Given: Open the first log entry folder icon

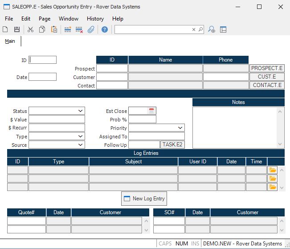Looking at the screenshot, I should pos(273,170).
